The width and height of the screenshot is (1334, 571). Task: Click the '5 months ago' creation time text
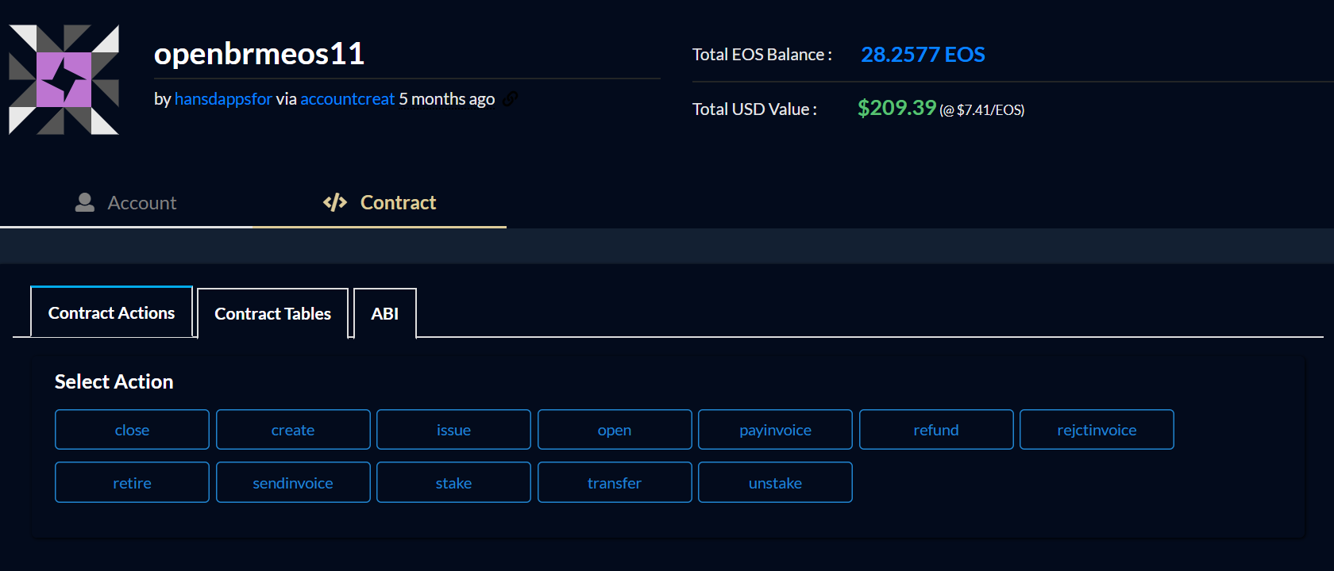446,99
